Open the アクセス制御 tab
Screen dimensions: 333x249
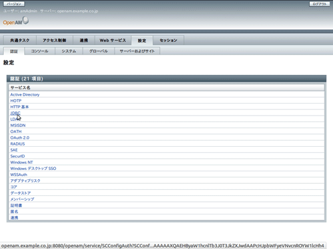tap(55, 41)
